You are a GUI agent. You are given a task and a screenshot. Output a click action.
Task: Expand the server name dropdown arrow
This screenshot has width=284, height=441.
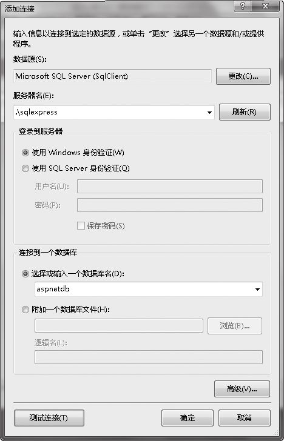coord(209,113)
